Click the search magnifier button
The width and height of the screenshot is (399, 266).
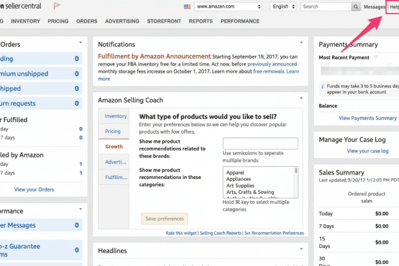point(356,6)
